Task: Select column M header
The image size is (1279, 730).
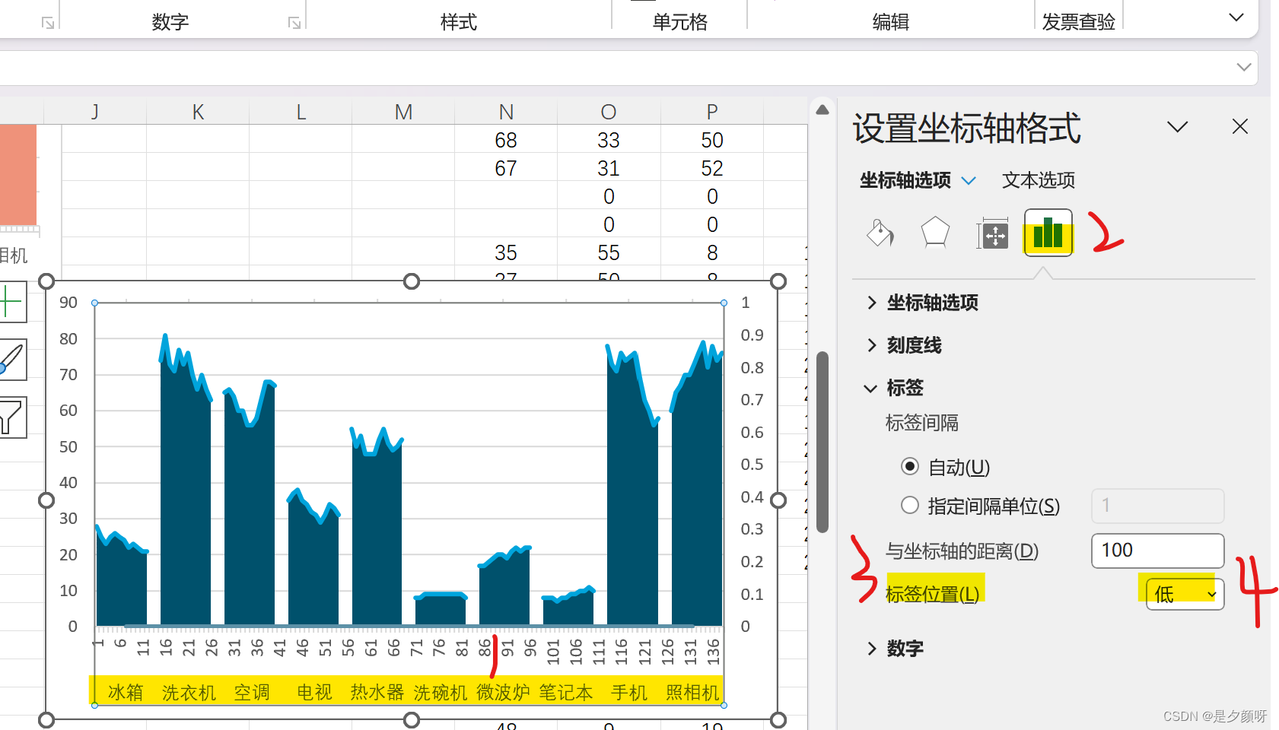Action: pyautogui.click(x=403, y=112)
